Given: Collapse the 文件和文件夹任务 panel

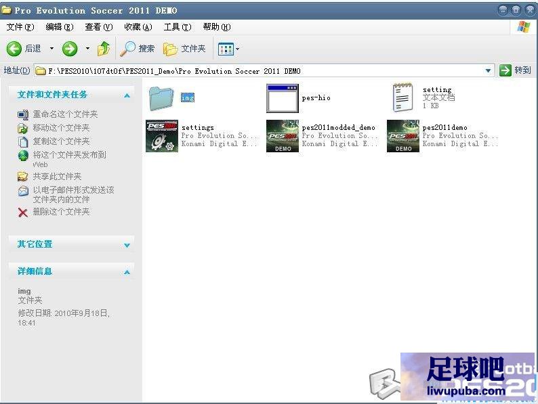Looking at the screenshot, I should pos(127,95).
